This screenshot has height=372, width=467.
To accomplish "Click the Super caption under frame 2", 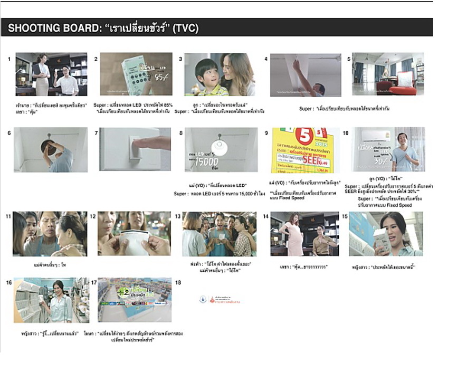I will pos(133,108).
